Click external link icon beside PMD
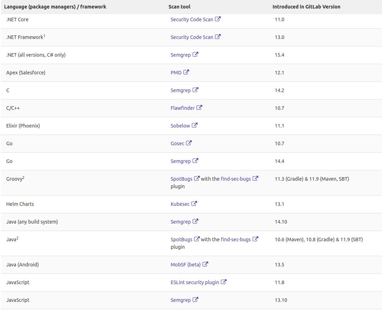The height and width of the screenshot is (310, 382). pos(187,72)
